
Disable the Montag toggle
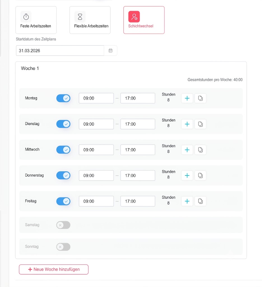click(63, 98)
